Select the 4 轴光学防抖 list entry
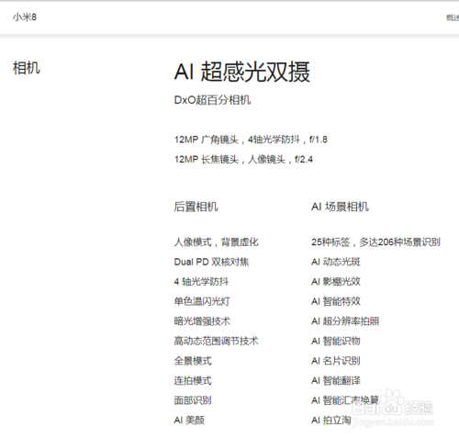 point(201,282)
